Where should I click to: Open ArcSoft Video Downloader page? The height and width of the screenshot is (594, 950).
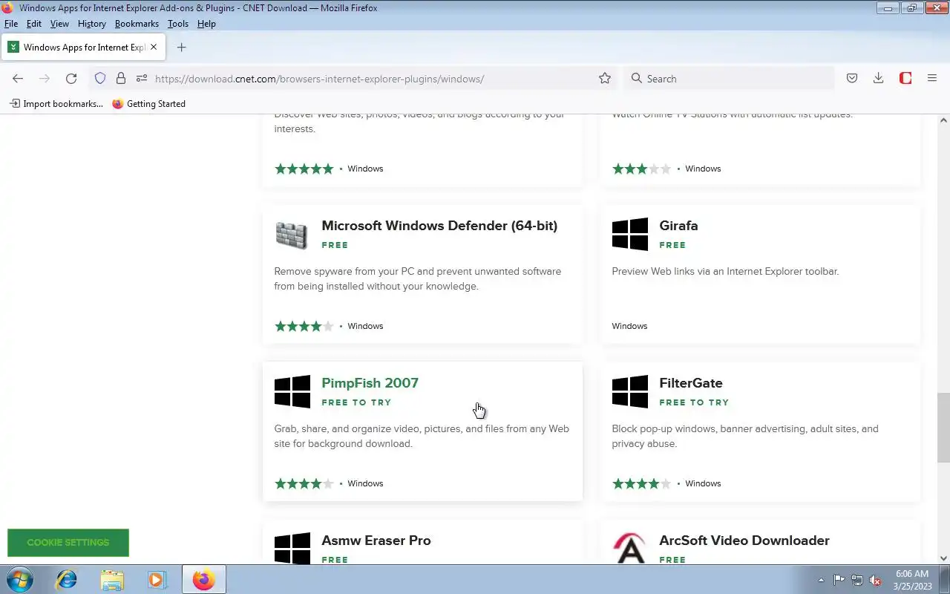(x=744, y=541)
